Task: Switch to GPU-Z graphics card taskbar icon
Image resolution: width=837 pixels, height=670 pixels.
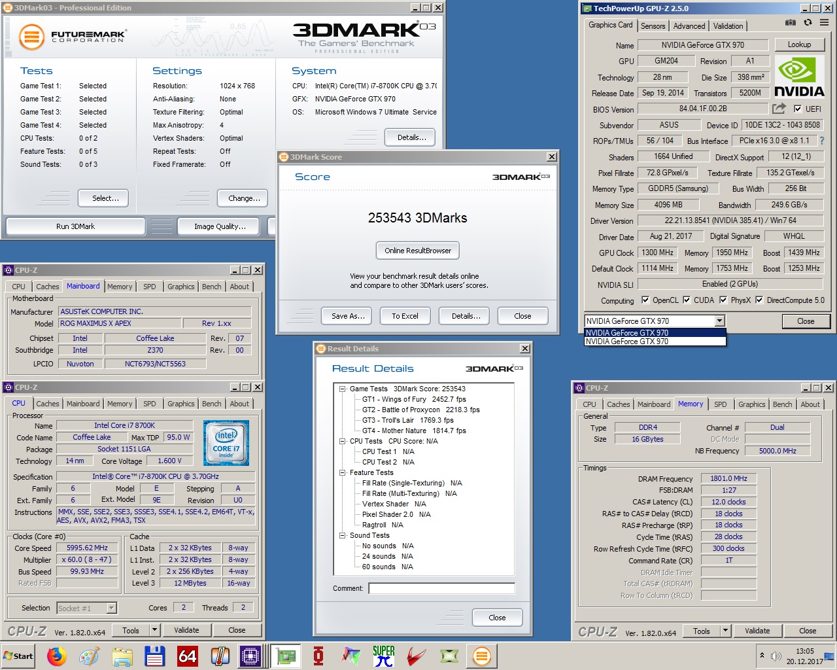Action: pos(286,656)
